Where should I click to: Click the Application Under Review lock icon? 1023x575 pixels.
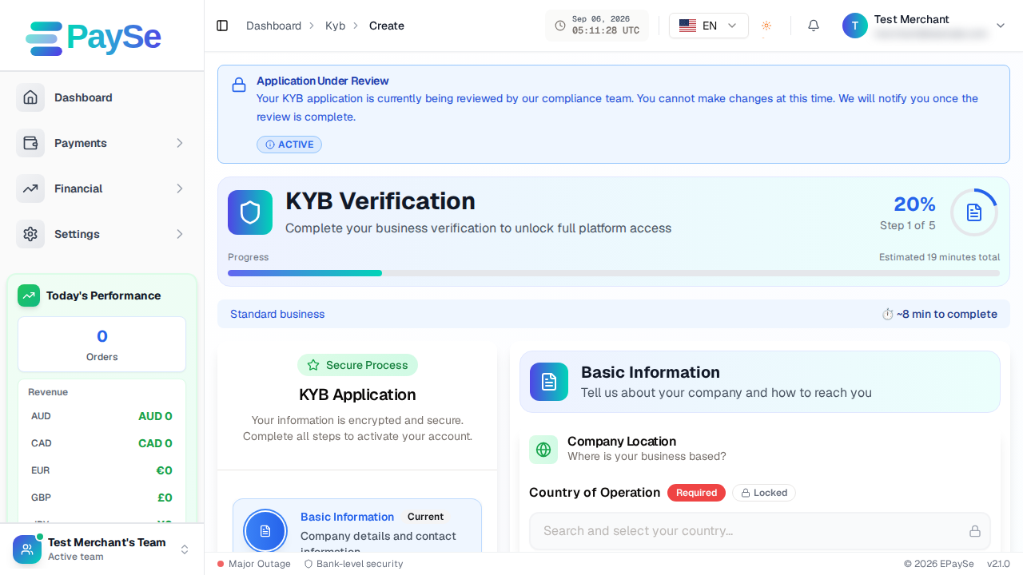pyautogui.click(x=238, y=85)
